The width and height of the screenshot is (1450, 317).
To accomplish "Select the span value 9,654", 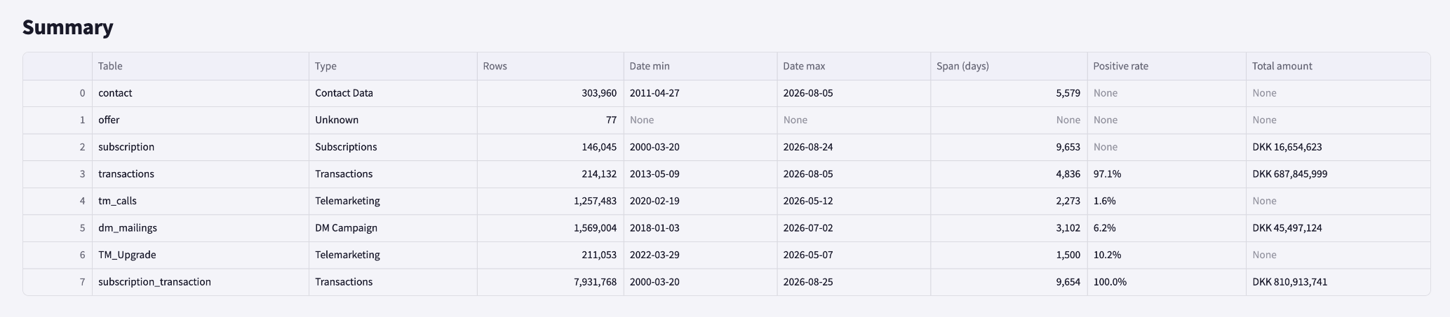I will [x=1009, y=281].
